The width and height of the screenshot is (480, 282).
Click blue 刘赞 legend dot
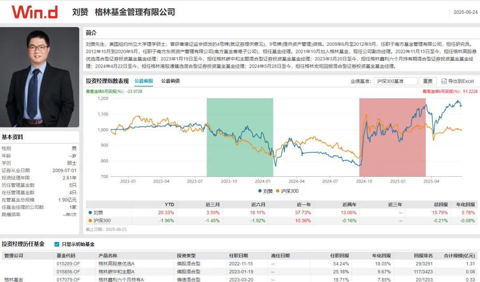[x=260, y=191]
